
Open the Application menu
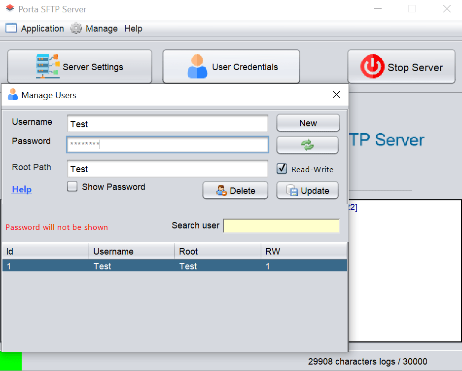click(42, 29)
